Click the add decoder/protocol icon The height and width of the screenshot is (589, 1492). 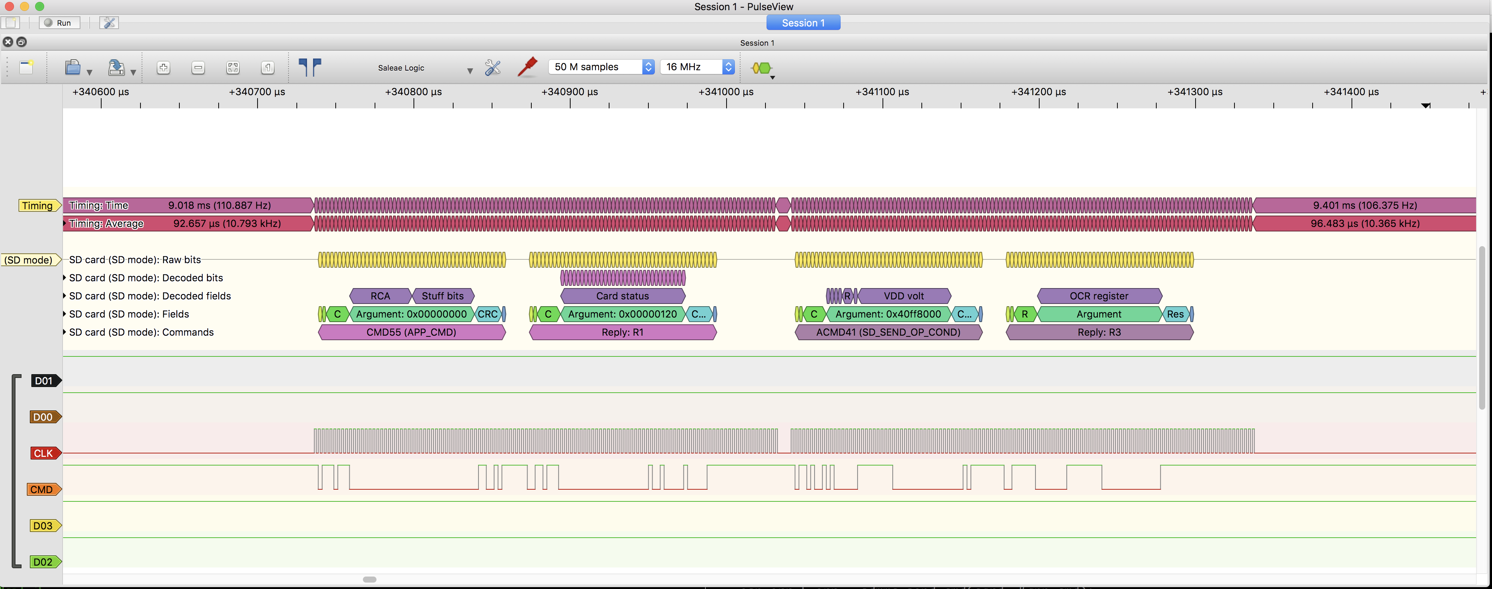coord(761,66)
